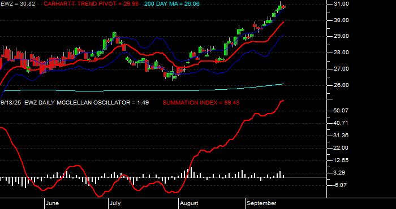Select the EWZ DAILY MCCLELLAN OSCILLATOR = 1.49 label
The height and width of the screenshot is (209, 396).
[87, 103]
